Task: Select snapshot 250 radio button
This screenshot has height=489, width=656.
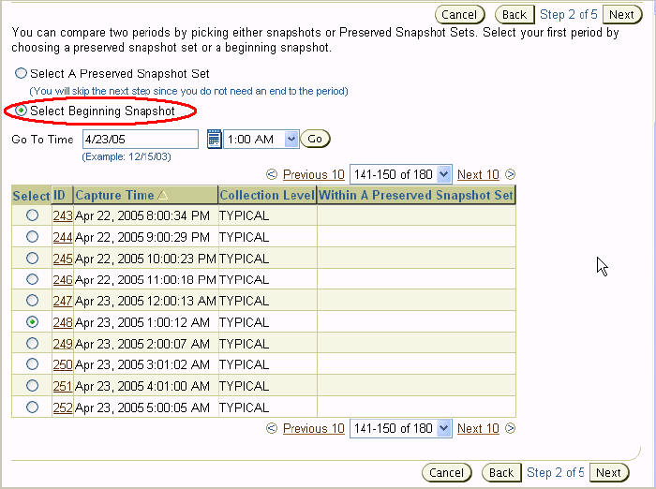Action: 32,363
